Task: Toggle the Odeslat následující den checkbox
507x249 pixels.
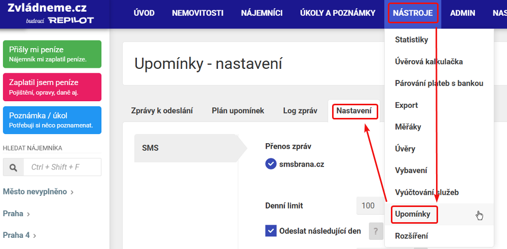Action: pos(271,231)
